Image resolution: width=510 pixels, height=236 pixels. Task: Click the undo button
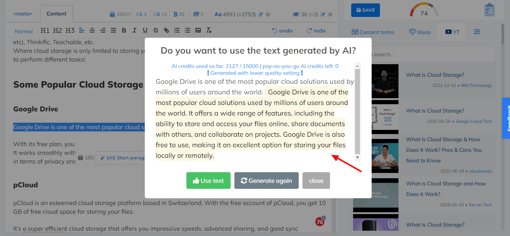click(x=282, y=31)
